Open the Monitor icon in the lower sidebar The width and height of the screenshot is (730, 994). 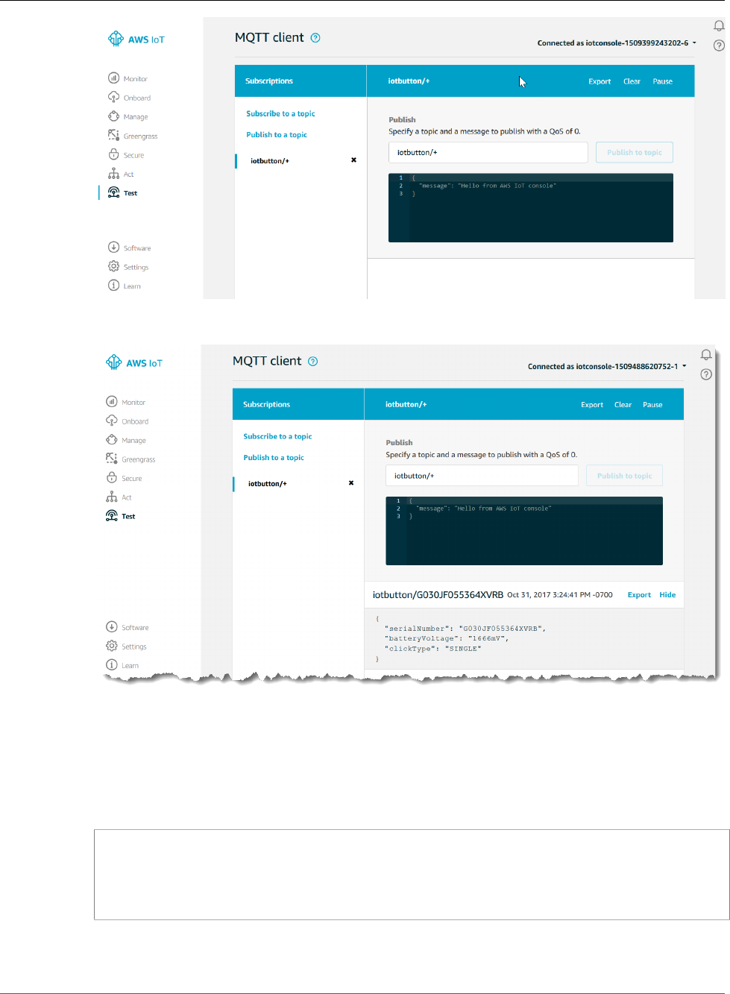pyautogui.click(x=112, y=401)
